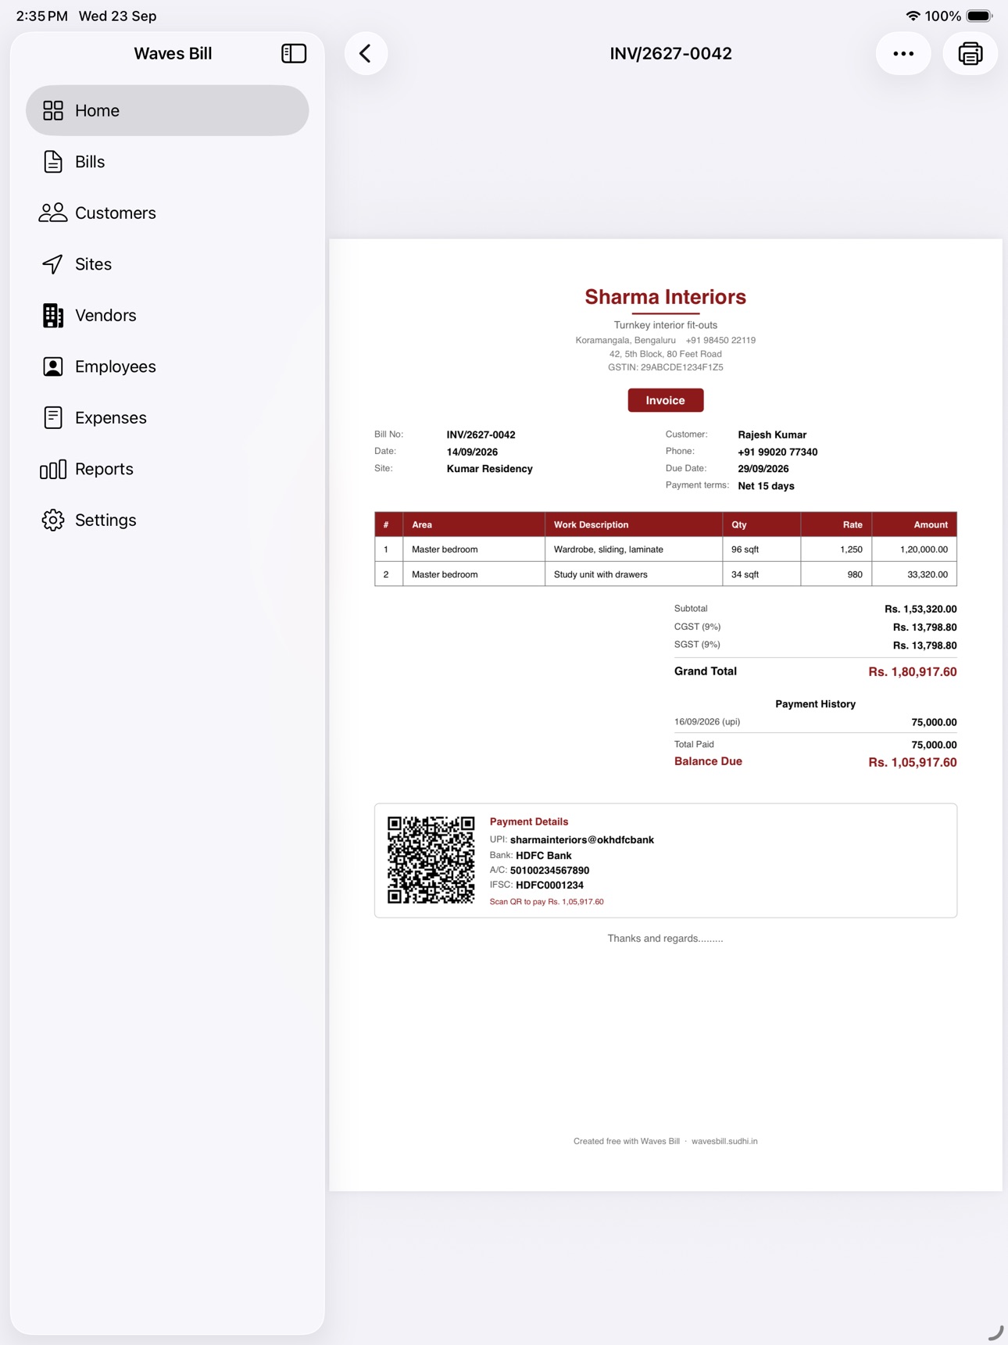This screenshot has width=1008, height=1345.
Task: View the Reports section
Action: 167,469
